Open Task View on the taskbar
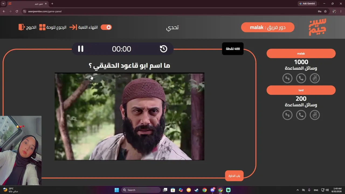 165,190
